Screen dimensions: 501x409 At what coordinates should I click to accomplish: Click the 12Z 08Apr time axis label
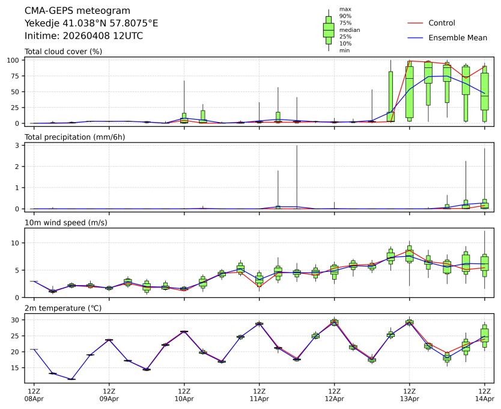point(34,395)
